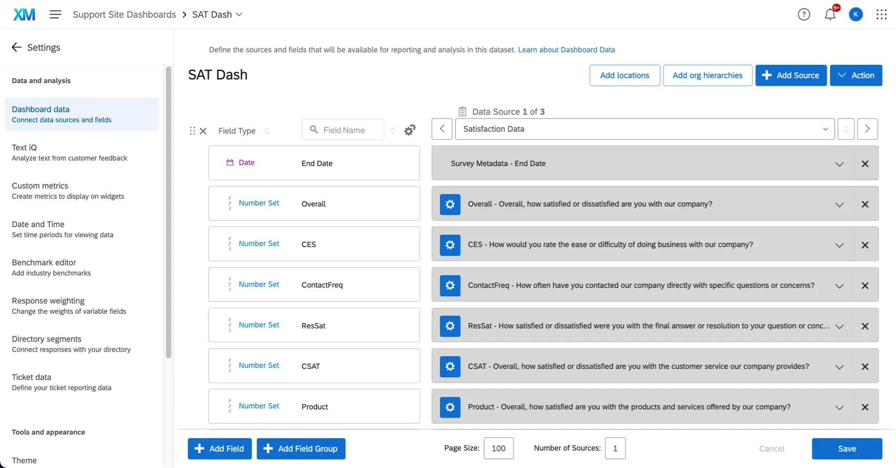Open recode settings gear for CES field
This screenshot has width=896, height=468.
click(450, 245)
